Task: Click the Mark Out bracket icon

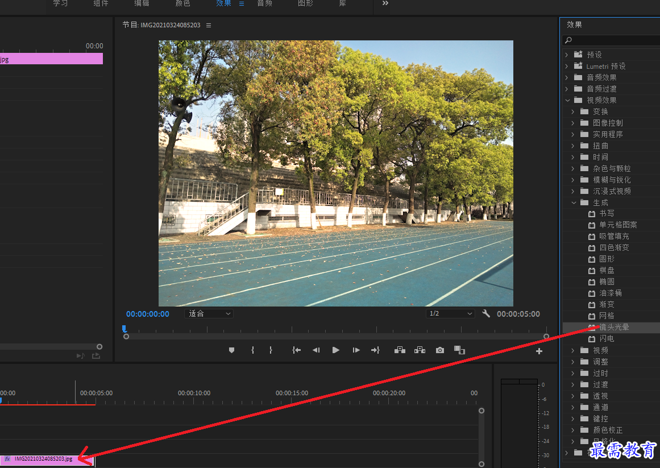Action: tap(271, 350)
